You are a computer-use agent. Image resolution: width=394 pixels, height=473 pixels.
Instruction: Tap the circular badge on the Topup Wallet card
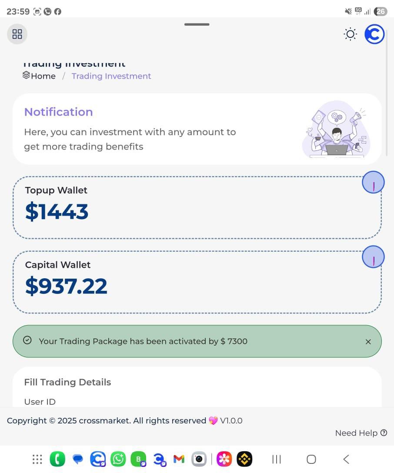tap(373, 183)
